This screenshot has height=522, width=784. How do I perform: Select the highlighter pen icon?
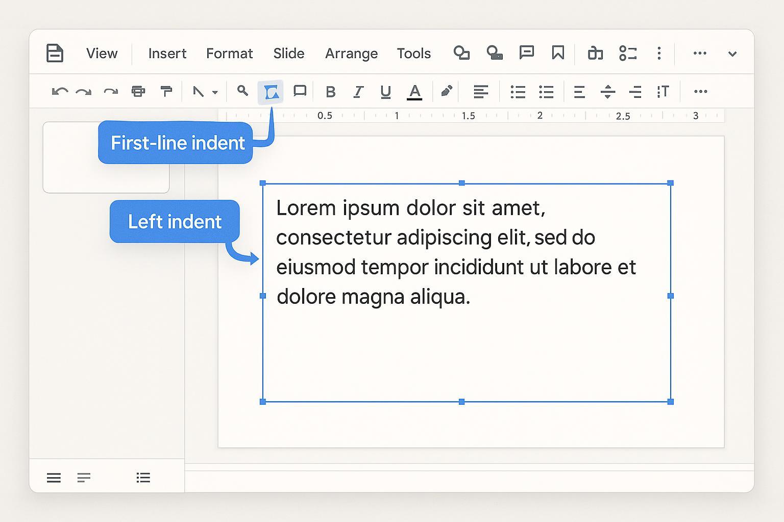click(446, 92)
